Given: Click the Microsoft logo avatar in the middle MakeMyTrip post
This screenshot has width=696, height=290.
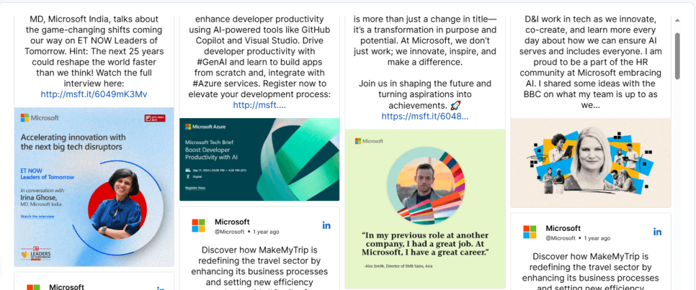Looking at the screenshot, I should pos(198,225).
